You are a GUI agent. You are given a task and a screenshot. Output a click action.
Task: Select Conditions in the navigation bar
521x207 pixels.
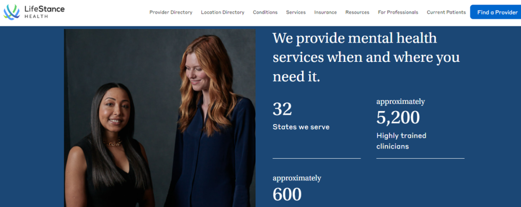click(x=265, y=12)
